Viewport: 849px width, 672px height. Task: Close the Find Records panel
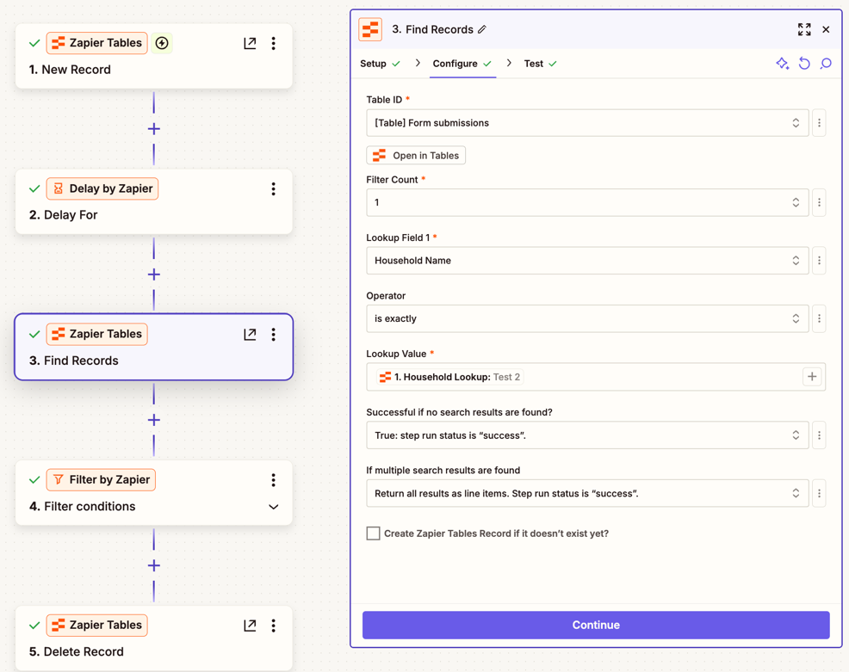click(826, 29)
